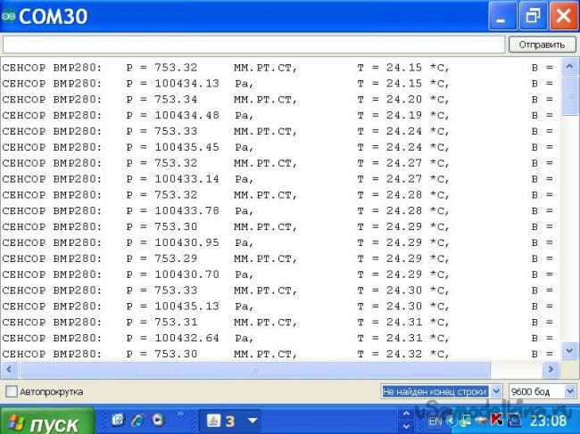Maximize the COM30 window
This screenshot has height=434, width=580.
[533, 15]
